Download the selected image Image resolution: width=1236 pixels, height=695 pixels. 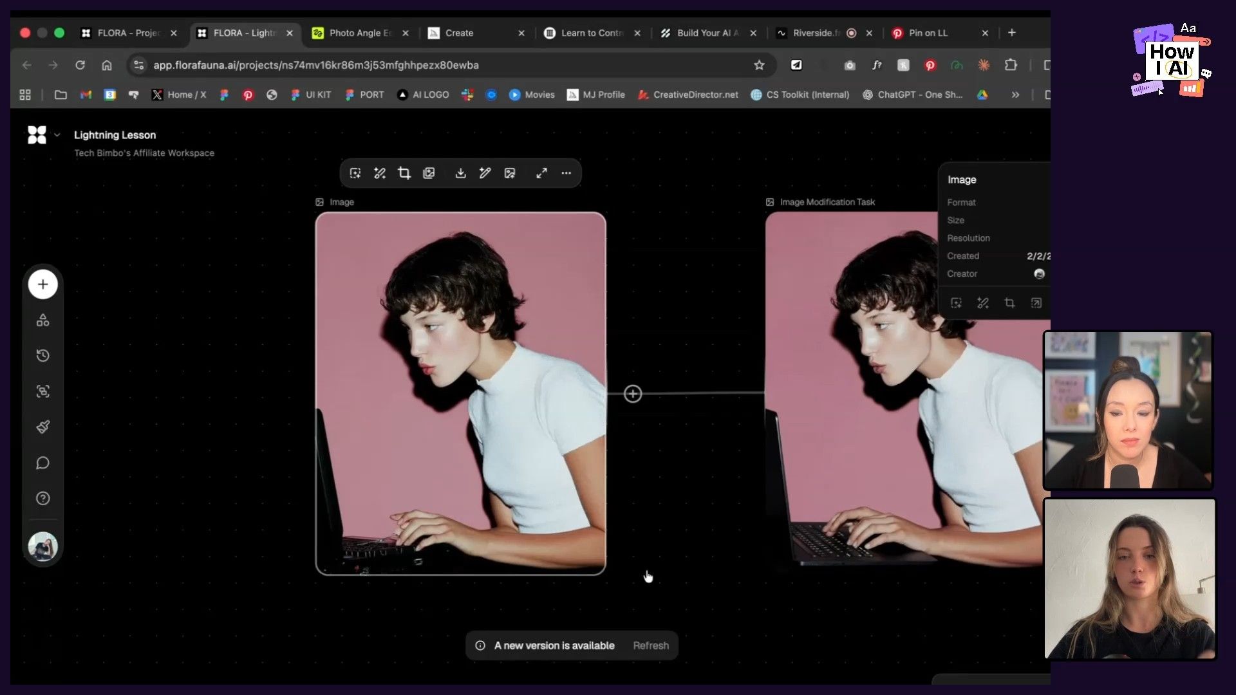(460, 173)
